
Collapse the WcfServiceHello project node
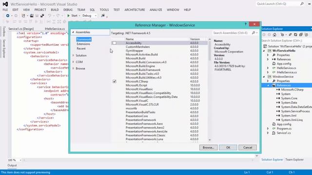click(264, 51)
